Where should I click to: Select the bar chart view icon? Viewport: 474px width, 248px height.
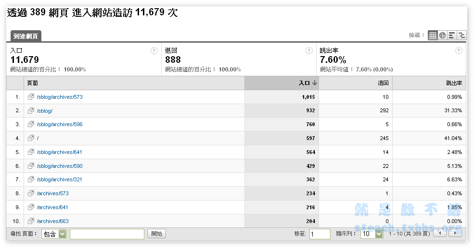point(452,35)
